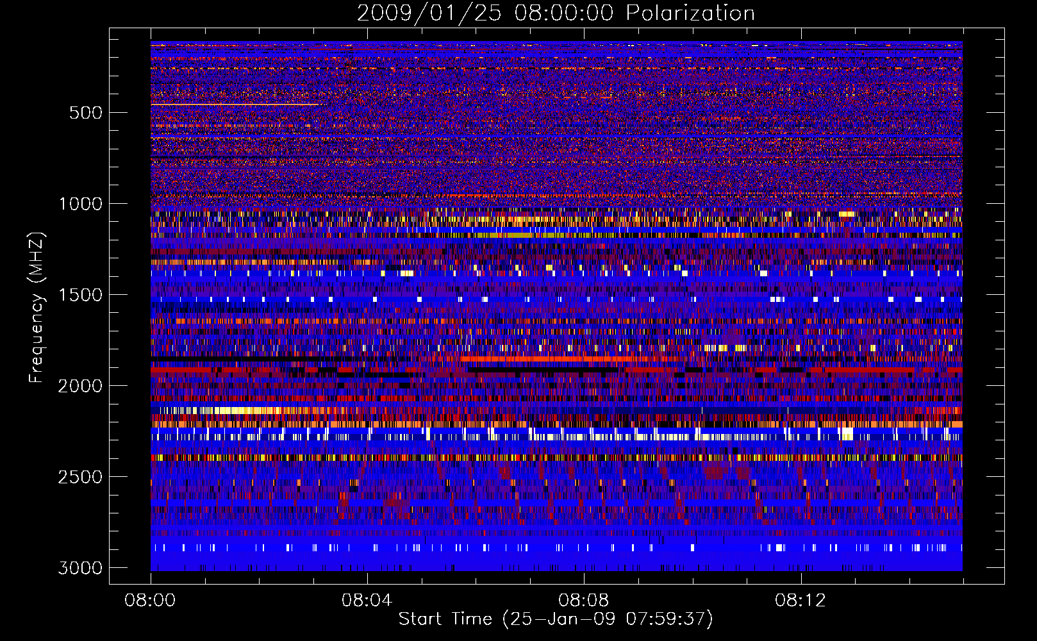This screenshot has width=1037, height=641.
Task: Click the 1000 frequency tick label
Action: point(80,204)
